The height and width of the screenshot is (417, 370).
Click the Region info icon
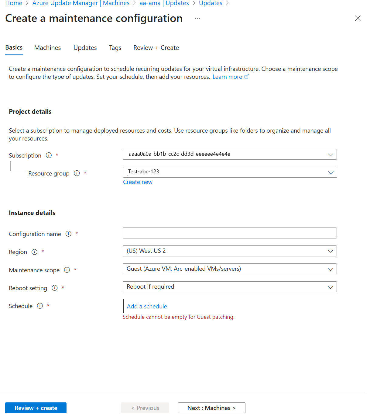tap(34, 252)
